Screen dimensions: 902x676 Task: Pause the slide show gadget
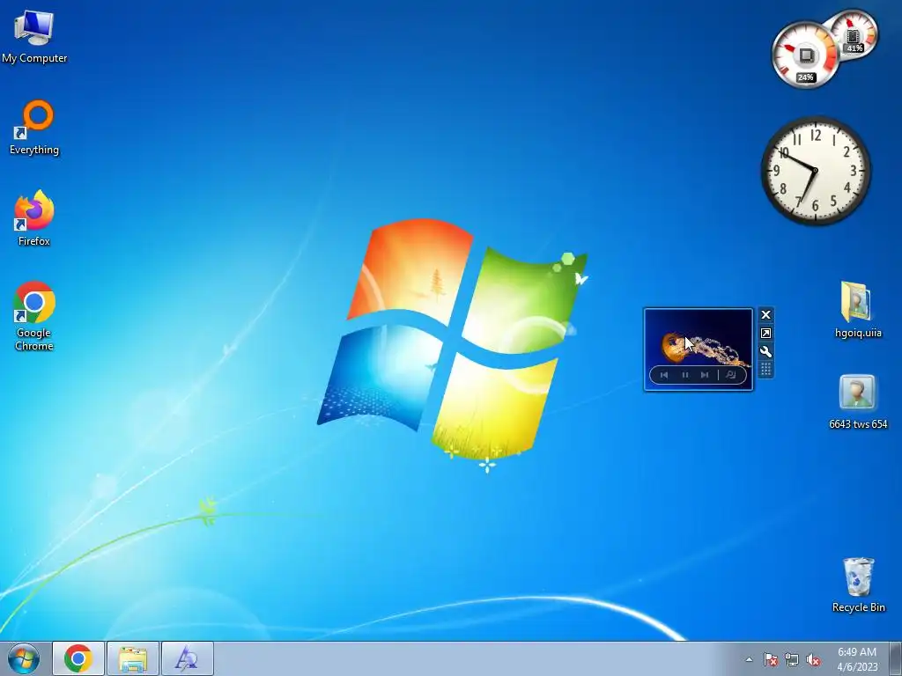pos(685,375)
